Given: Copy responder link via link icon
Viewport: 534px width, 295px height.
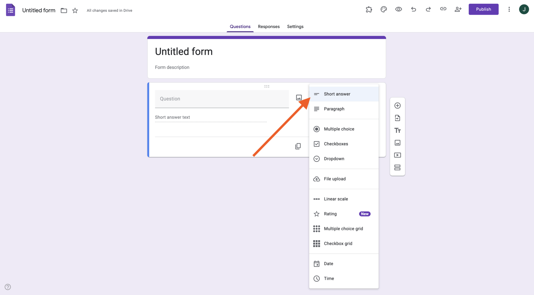Looking at the screenshot, I should coord(443,9).
